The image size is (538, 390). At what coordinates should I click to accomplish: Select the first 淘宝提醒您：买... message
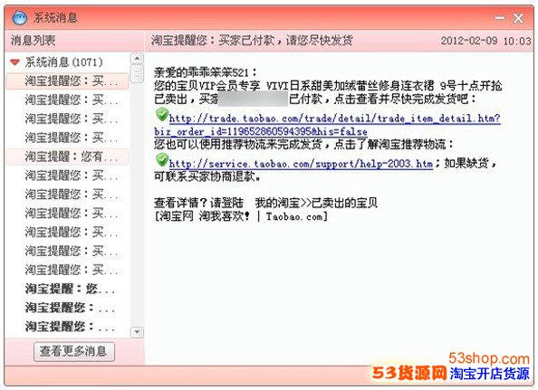click(x=68, y=81)
